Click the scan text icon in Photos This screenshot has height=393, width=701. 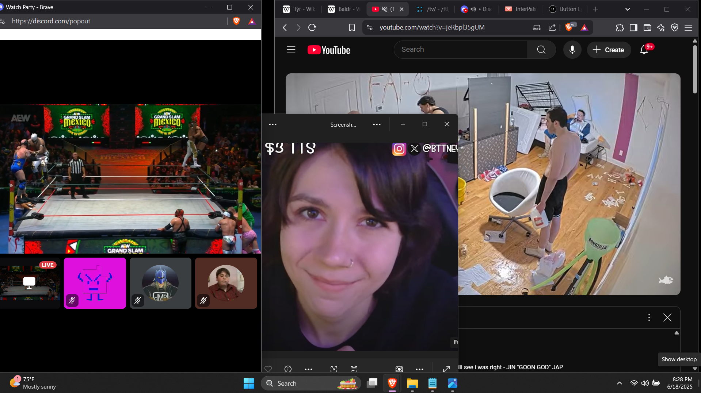(x=354, y=369)
